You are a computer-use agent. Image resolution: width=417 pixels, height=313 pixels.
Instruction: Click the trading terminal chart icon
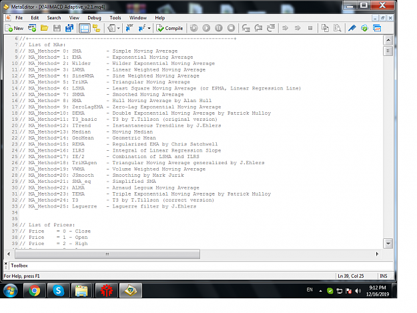point(377,28)
